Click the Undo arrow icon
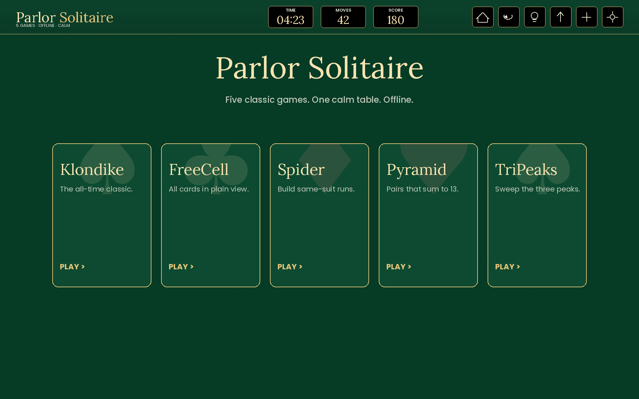The image size is (639, 399). [509, 17]
